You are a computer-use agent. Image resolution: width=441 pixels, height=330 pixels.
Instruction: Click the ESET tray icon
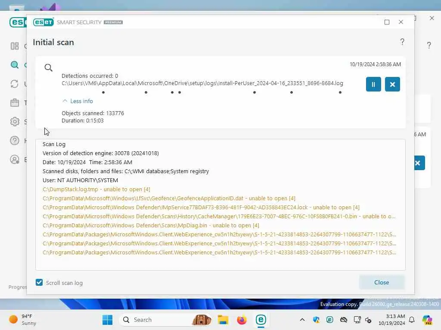click(x=329, y=320)
